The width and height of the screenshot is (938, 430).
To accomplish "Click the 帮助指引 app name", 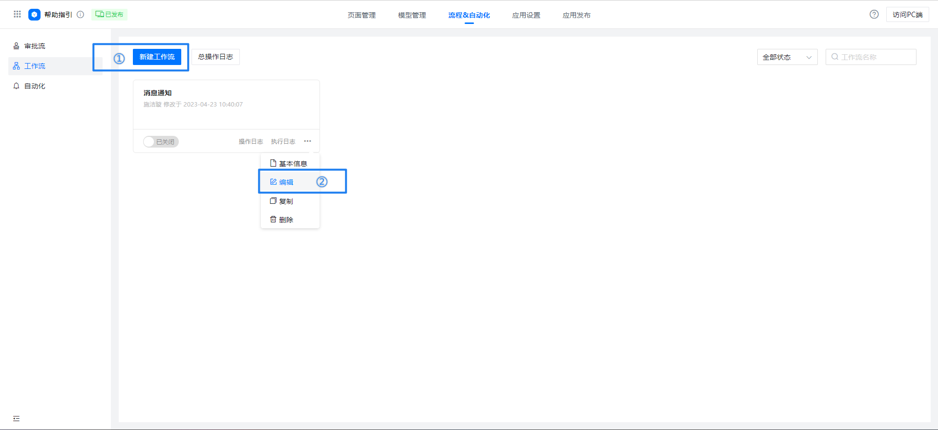I will point(58,15).
